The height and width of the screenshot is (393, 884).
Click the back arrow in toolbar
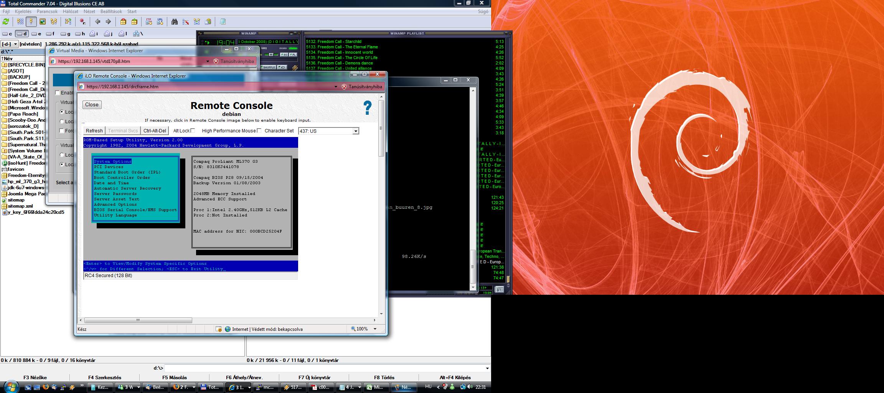[97, 22]
